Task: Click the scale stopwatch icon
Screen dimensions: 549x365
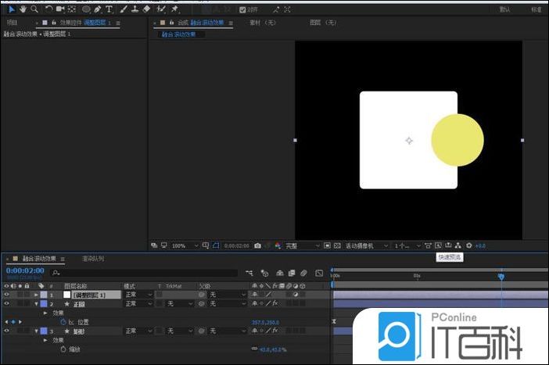Action: [x=63, y=349]
